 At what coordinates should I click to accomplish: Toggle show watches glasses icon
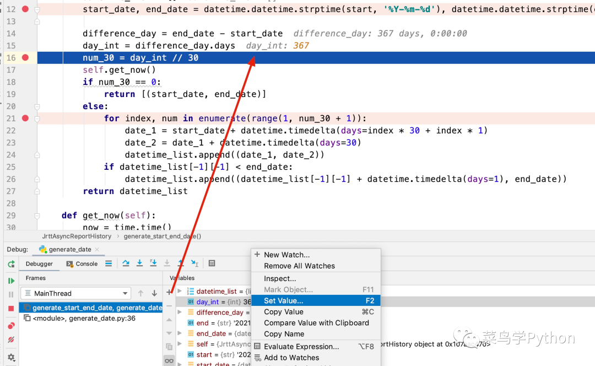click(169, 360)
